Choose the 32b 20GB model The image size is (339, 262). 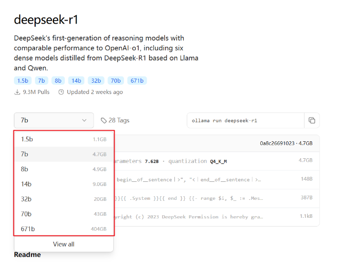(64, 199)
